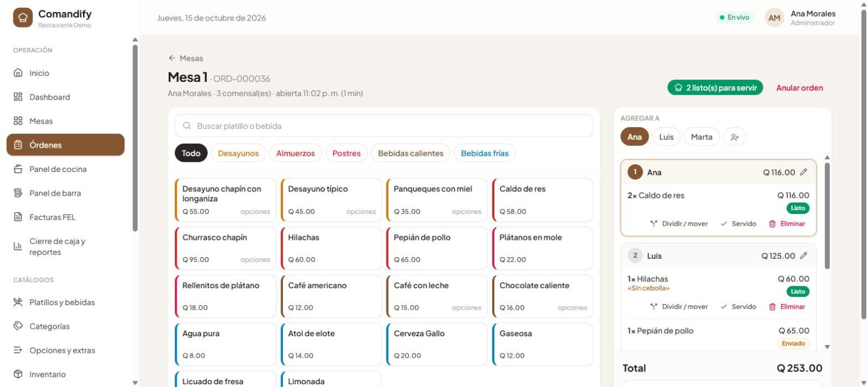Click the Inventario box icon
This screenshot has width=868, height=387.
18,374
